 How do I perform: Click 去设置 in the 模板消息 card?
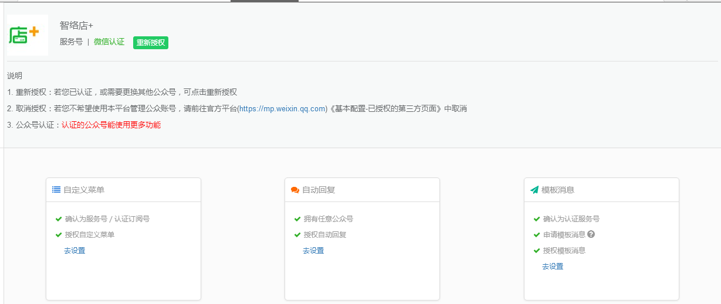(x=553, y=267)
